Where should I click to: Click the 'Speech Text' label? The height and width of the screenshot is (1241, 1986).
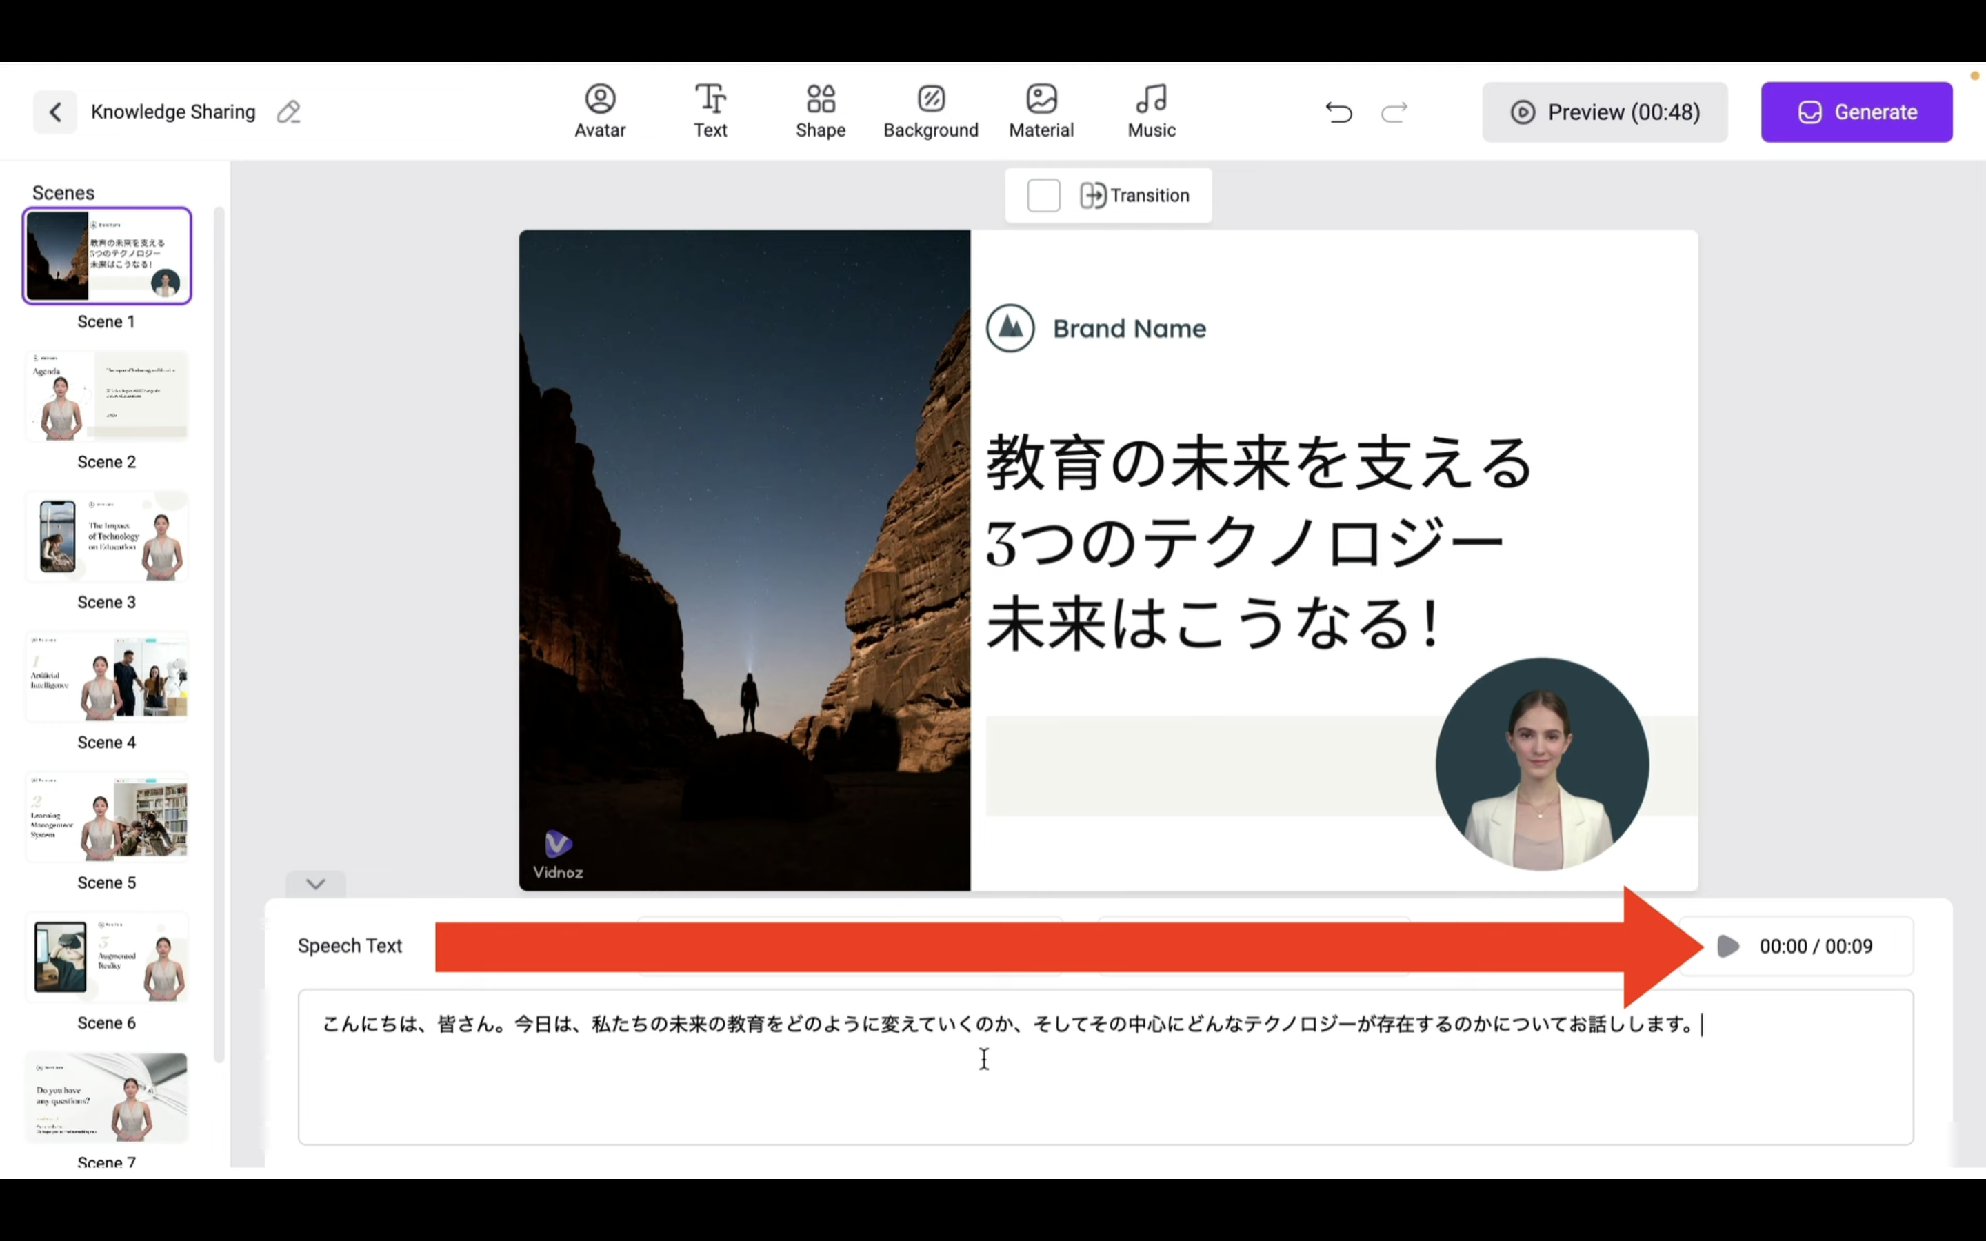point(350,947)
